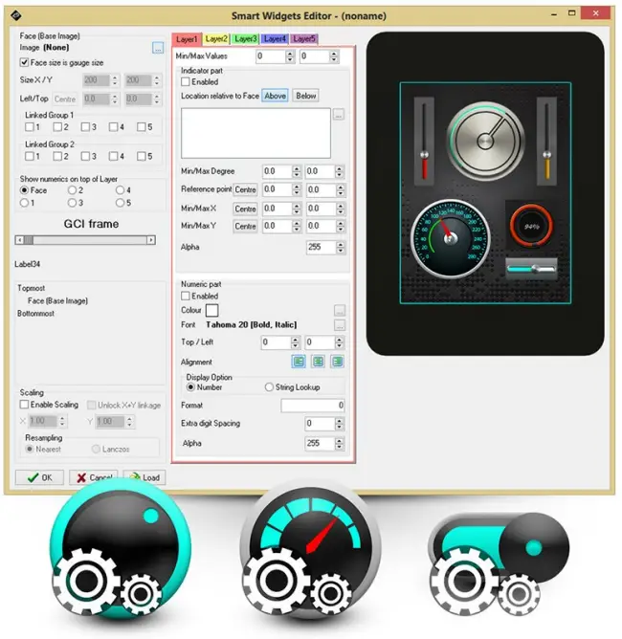Click GCI frame slider left arrow
Viewport: 622px width, 639px height.
pos(19,240)
